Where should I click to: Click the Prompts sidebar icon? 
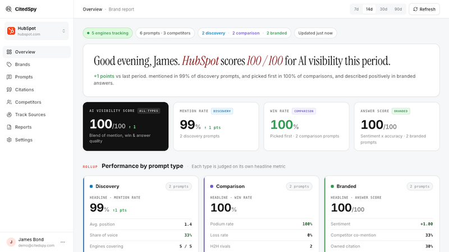(9, 77)
